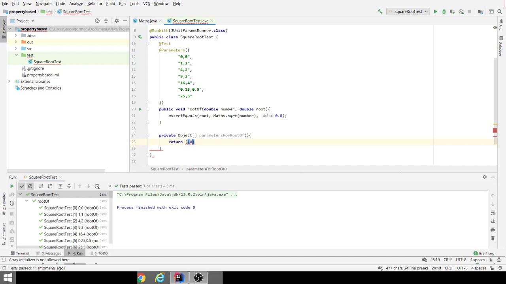This screenshot has width=506, height=284.
Task: Select SquareRootTest in the project tree
Action: click(47, 62)
